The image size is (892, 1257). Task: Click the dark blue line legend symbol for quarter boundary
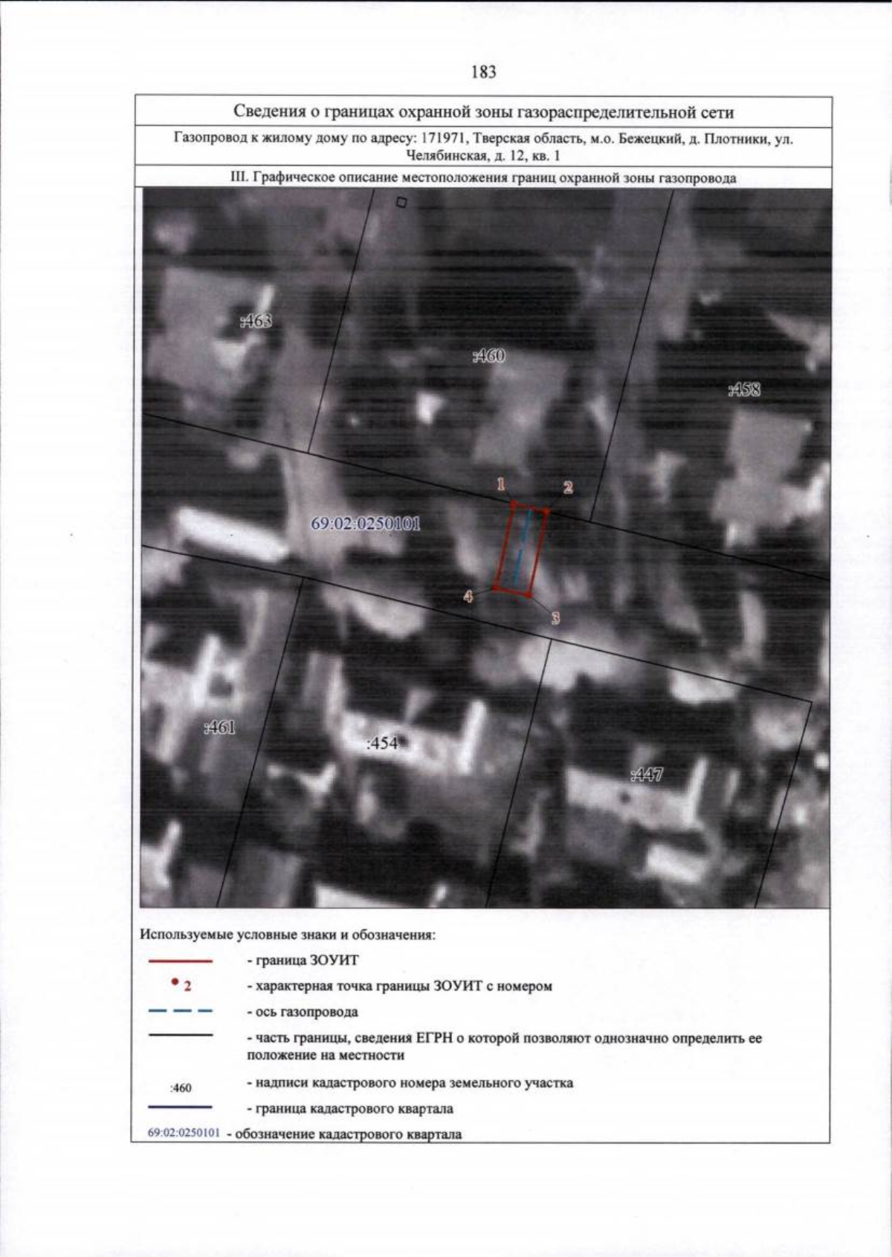tap(181, 1108)
